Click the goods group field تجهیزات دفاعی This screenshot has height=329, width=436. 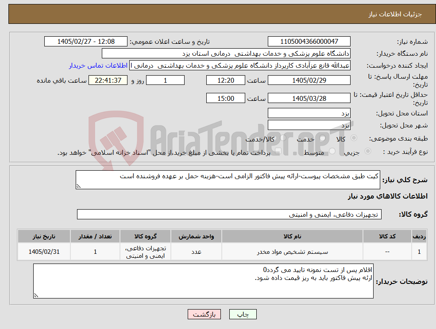[x=229, y=214]
